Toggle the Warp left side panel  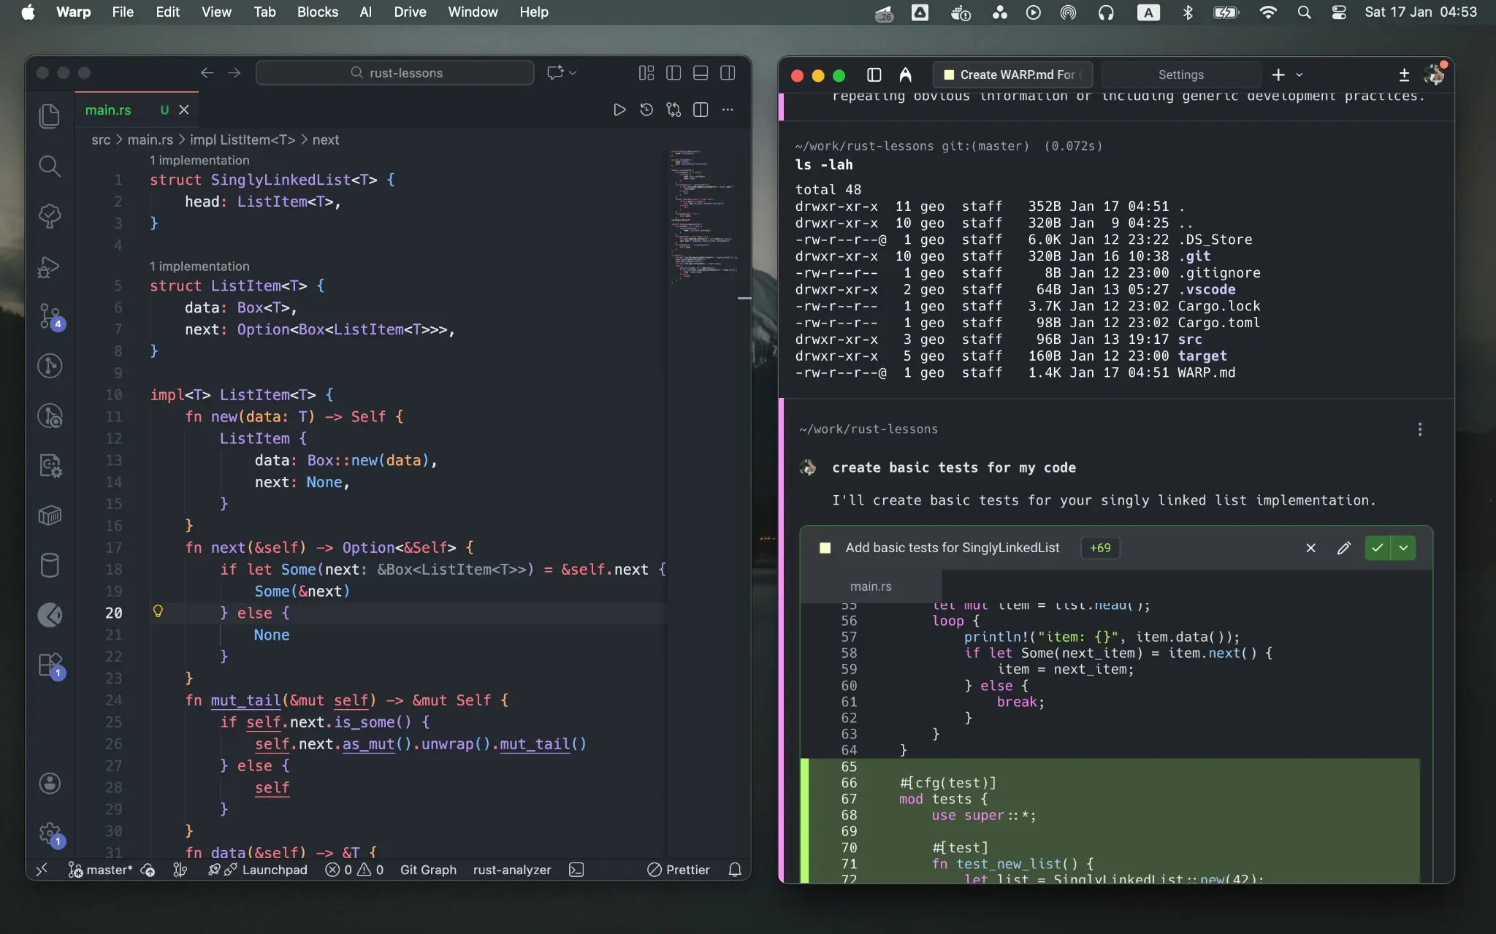coord(874,74)
